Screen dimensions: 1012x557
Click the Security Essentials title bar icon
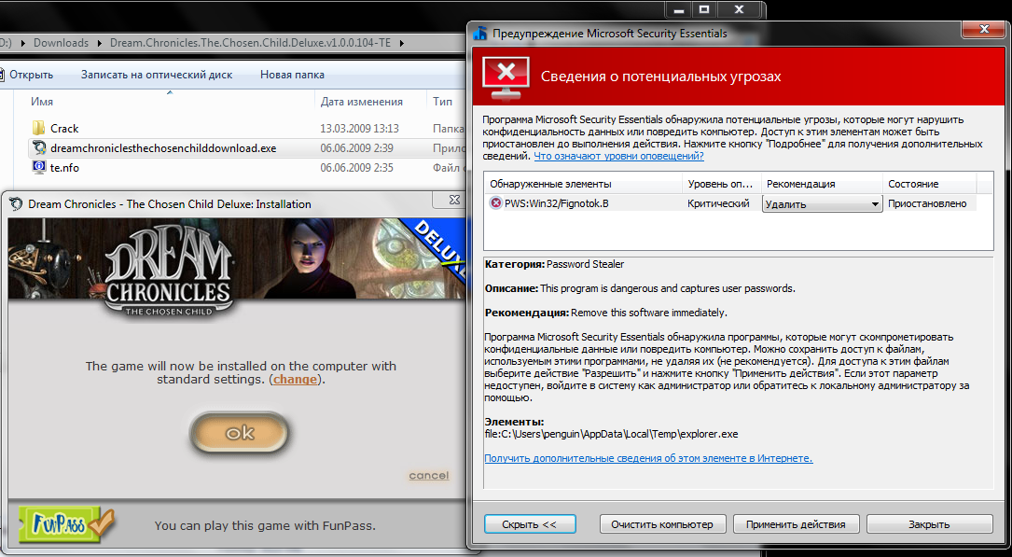tap(480, 34)
